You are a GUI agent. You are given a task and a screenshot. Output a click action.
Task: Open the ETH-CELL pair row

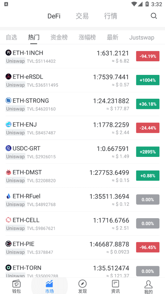coord(82,223)
